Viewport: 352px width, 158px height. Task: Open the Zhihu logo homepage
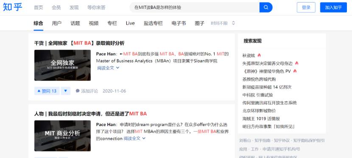[x=13, y=7]
